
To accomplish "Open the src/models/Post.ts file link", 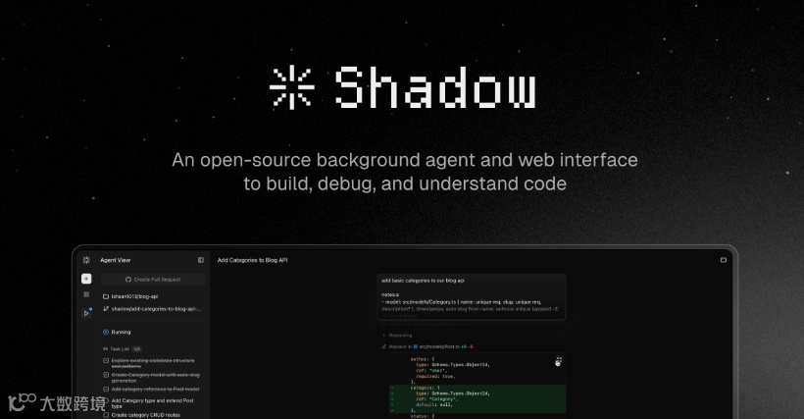I will click(x=439, y=346).
